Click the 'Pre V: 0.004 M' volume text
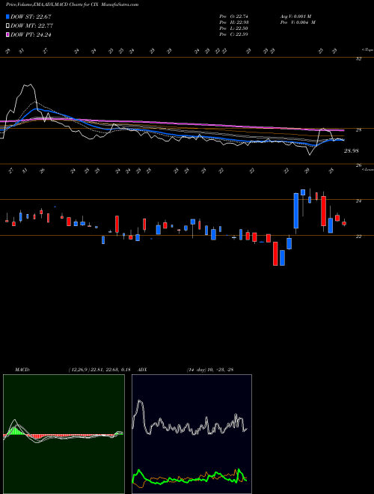Viewport: 374px width, 494px height. tap(297, 22)
